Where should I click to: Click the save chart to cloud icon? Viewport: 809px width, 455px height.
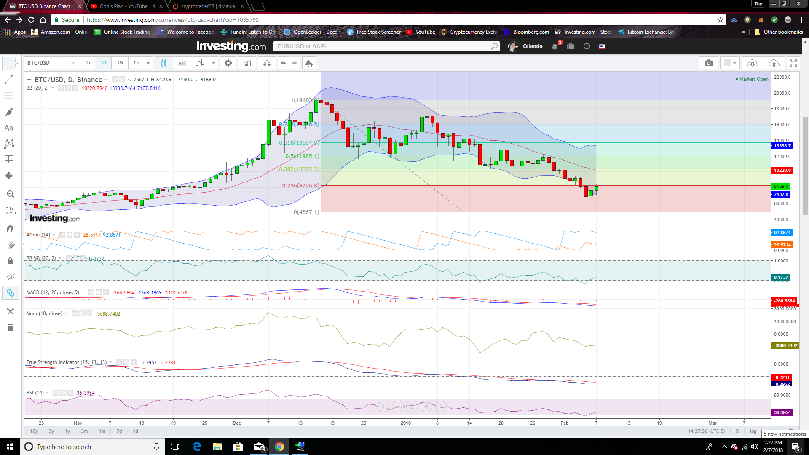point(774,63)
